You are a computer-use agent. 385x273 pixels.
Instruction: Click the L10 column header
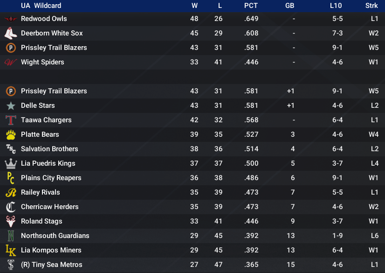336,6
